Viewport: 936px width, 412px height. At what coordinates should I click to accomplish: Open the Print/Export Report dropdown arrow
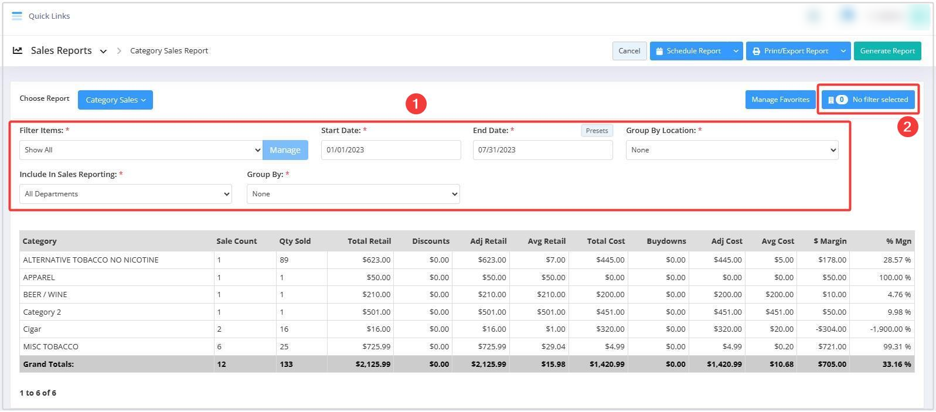pos(843,51)
